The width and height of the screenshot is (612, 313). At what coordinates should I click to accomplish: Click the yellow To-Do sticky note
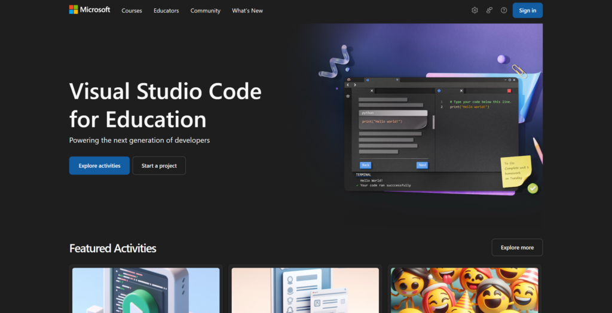tap(516, 172)
